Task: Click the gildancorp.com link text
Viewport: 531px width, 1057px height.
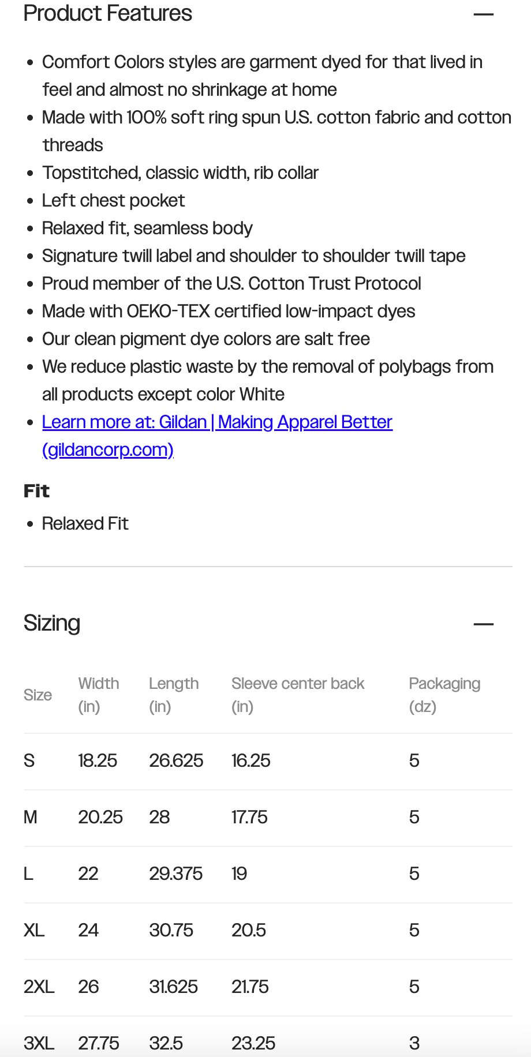Action: [108, 449]
